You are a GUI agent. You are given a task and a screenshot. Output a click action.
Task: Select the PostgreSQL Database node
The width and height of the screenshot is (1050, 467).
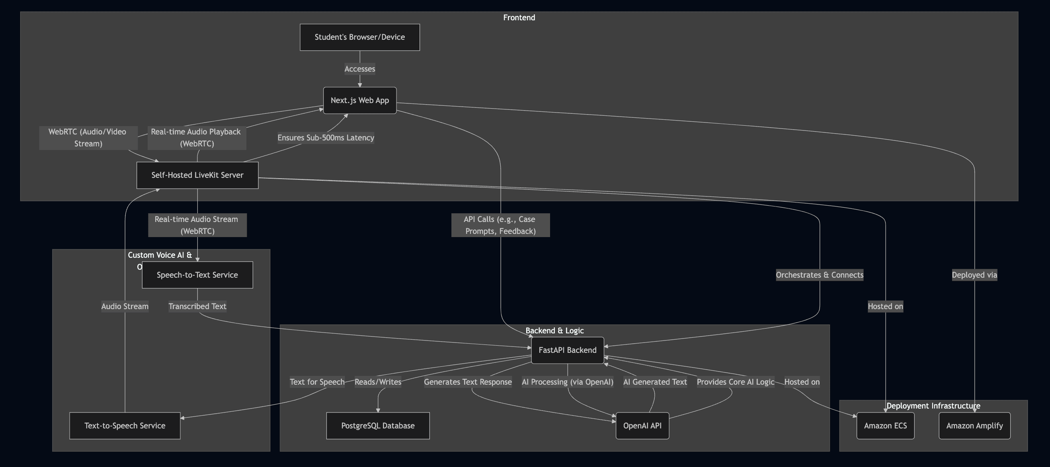coord(378,426)
